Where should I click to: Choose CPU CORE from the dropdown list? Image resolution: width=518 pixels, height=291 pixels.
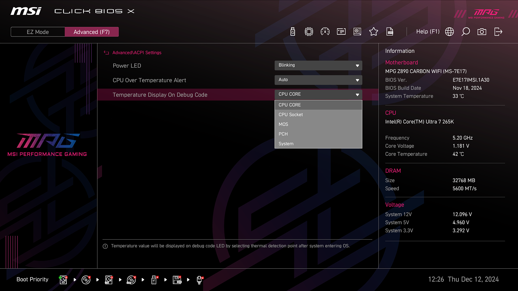pos(318,105)
